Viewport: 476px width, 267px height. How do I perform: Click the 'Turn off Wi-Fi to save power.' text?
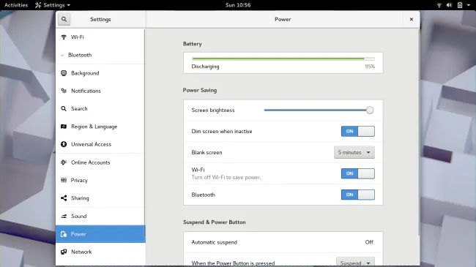point(226,178)
